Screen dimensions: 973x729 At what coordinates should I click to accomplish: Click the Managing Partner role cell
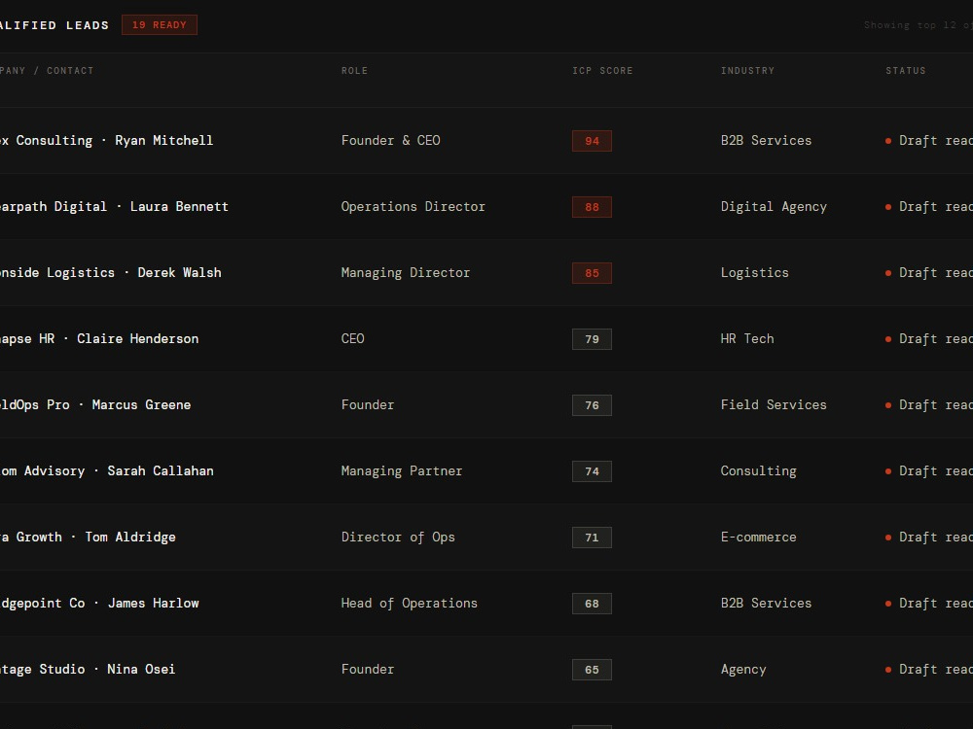(x=402, y=471)
